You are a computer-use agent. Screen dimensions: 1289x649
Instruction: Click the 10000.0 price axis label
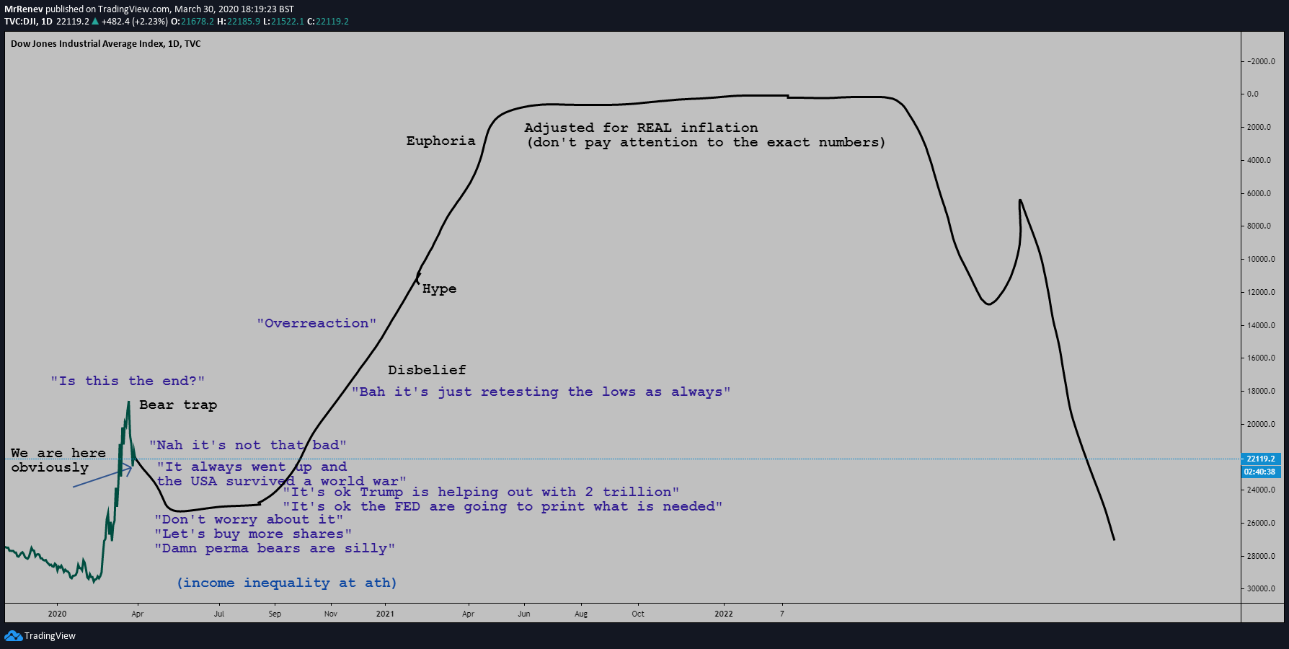coord(1261,259)
